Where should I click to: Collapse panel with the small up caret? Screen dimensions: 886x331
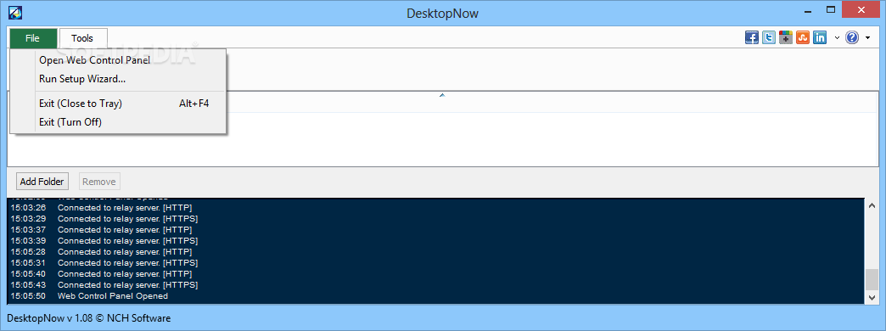(x=442, y=95)
